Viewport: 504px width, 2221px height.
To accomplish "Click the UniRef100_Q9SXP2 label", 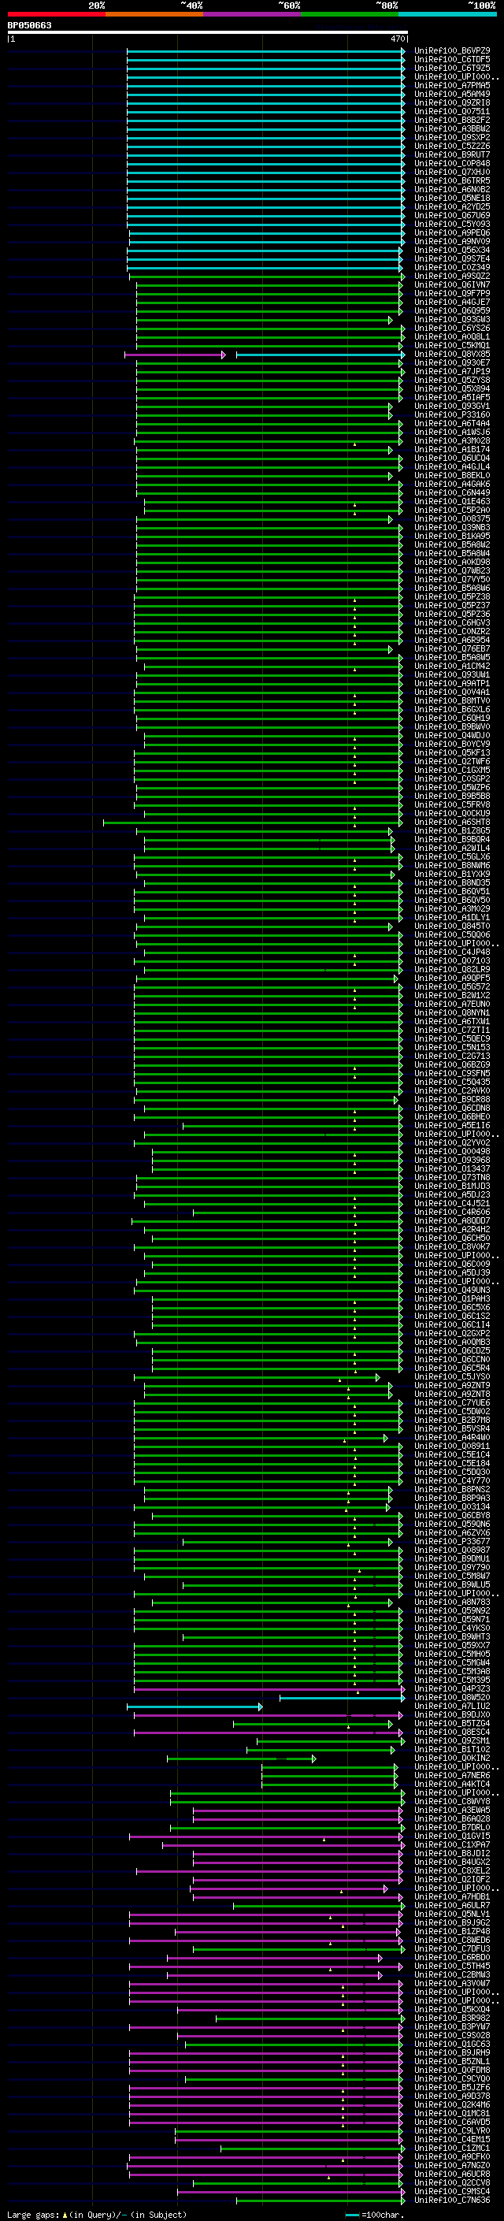I will tap(451, 137).
